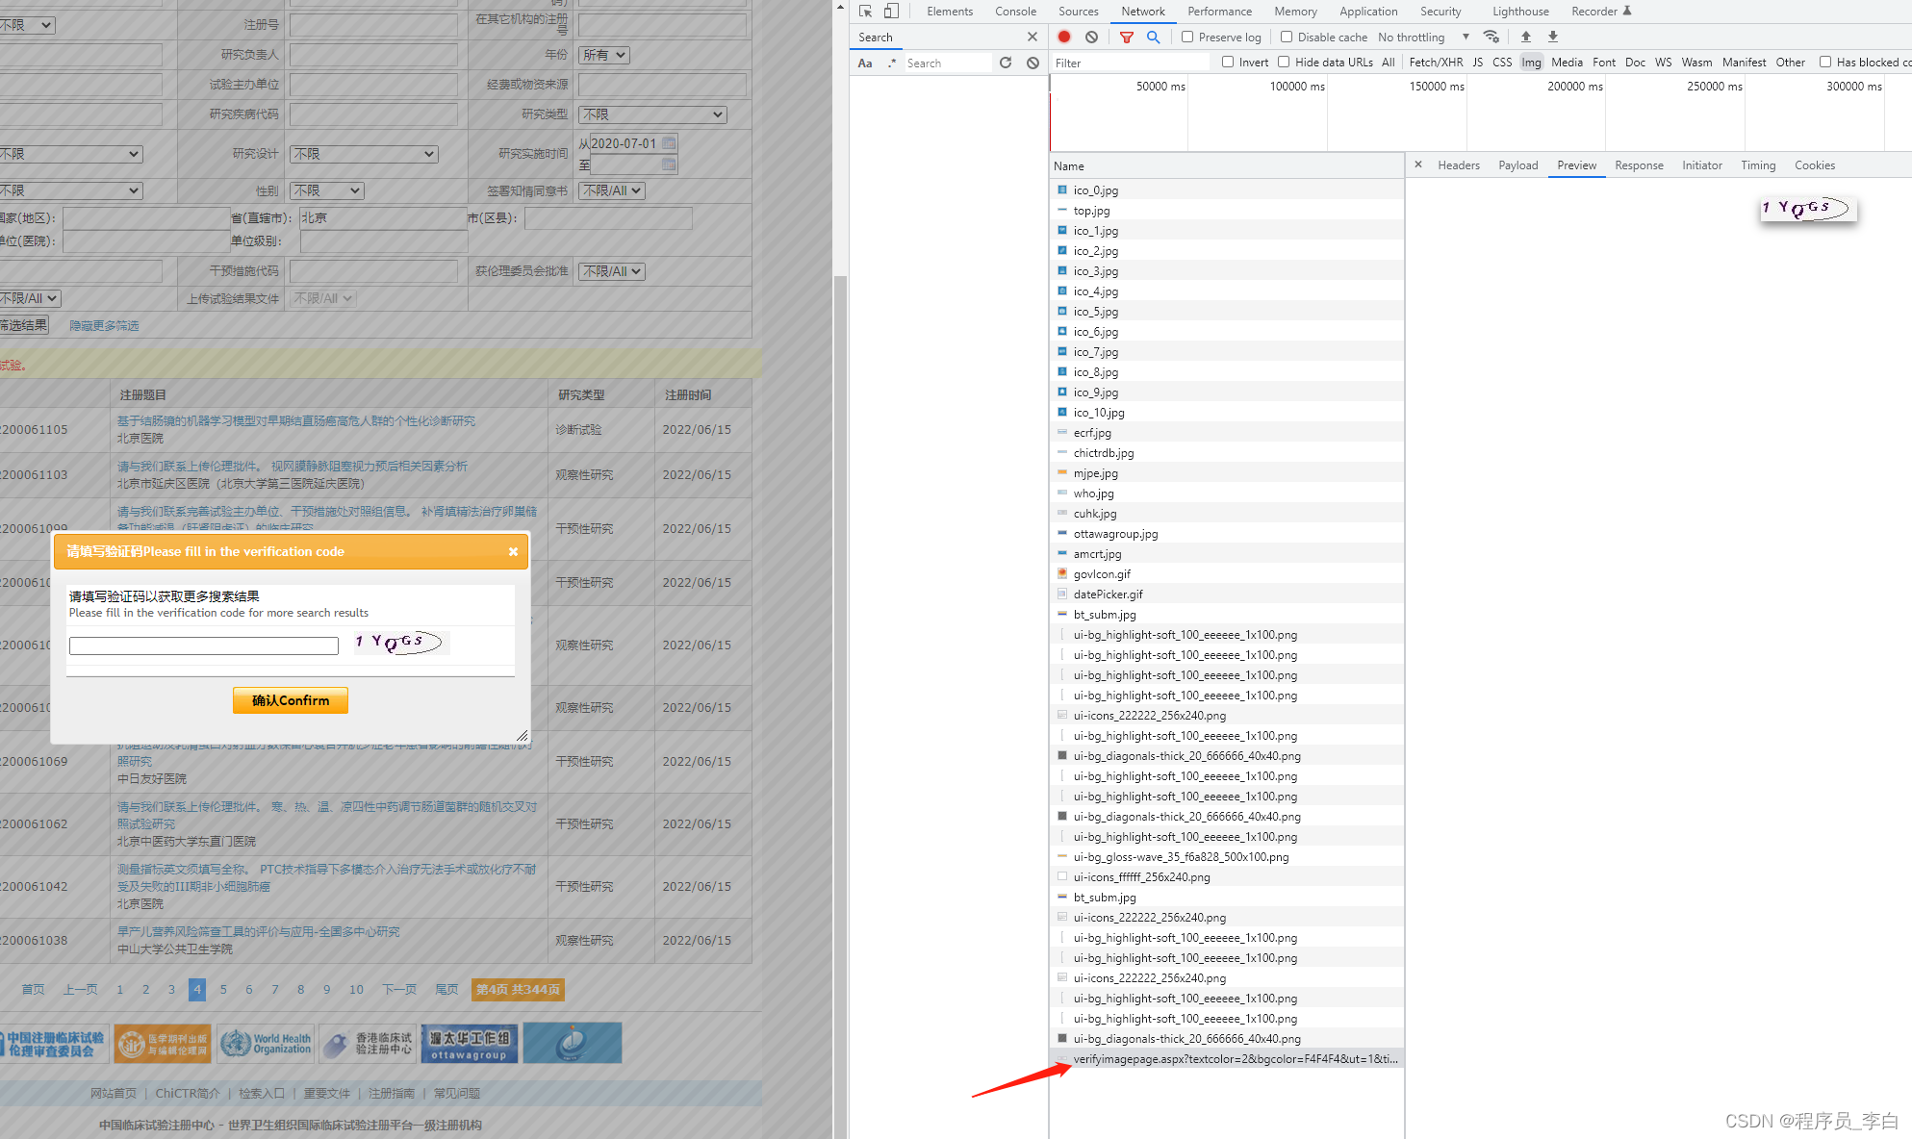Switch to the Console tab
Screen dimensions: 1912x1139
1015,12
